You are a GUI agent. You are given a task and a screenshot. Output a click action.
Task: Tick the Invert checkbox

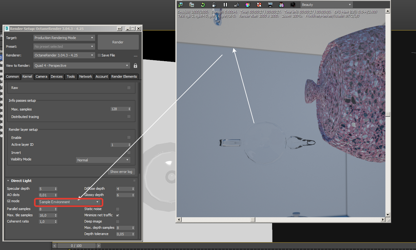tap(129, 153)
